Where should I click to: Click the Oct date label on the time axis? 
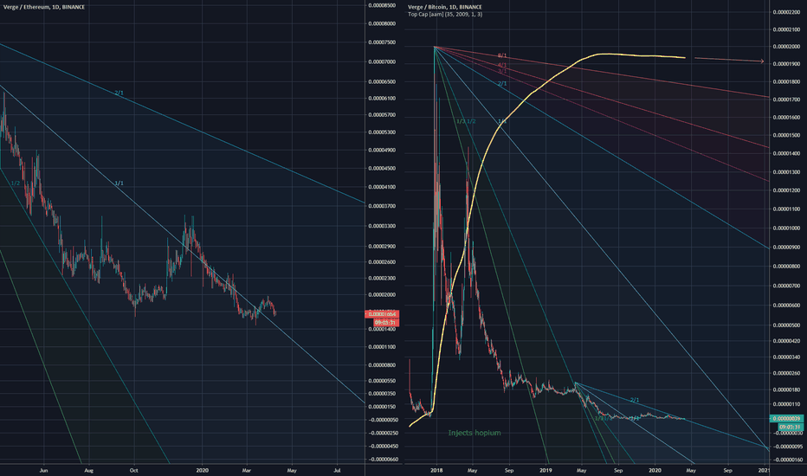click(134, 470)
